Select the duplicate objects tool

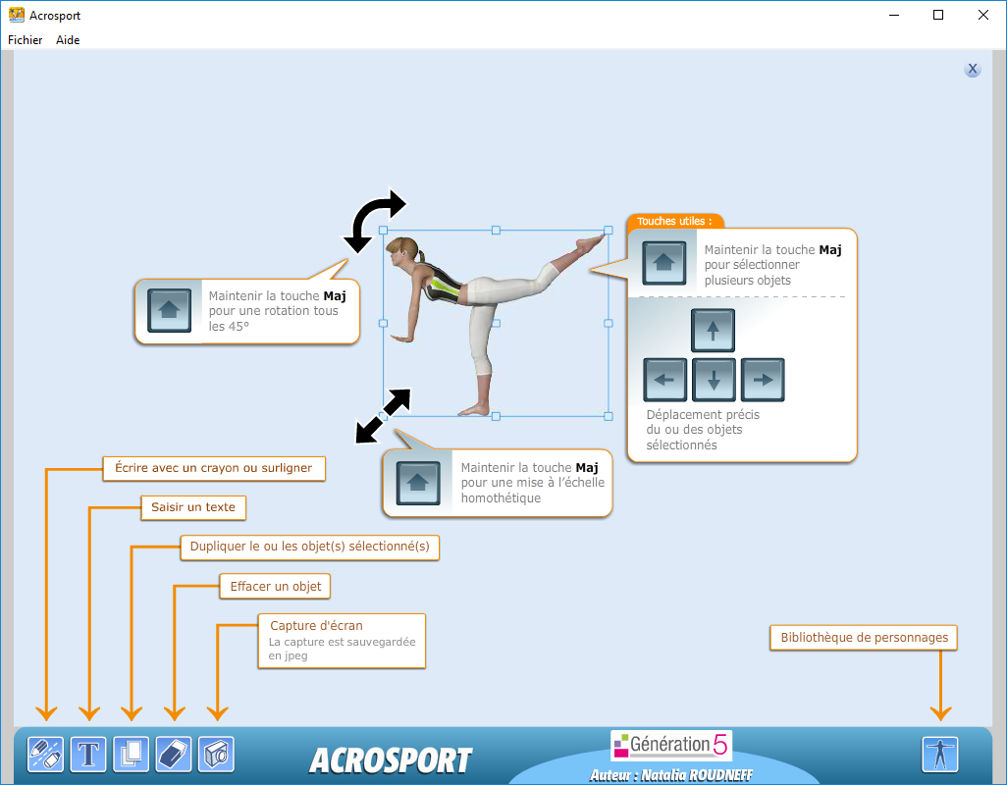click(131, 754)
